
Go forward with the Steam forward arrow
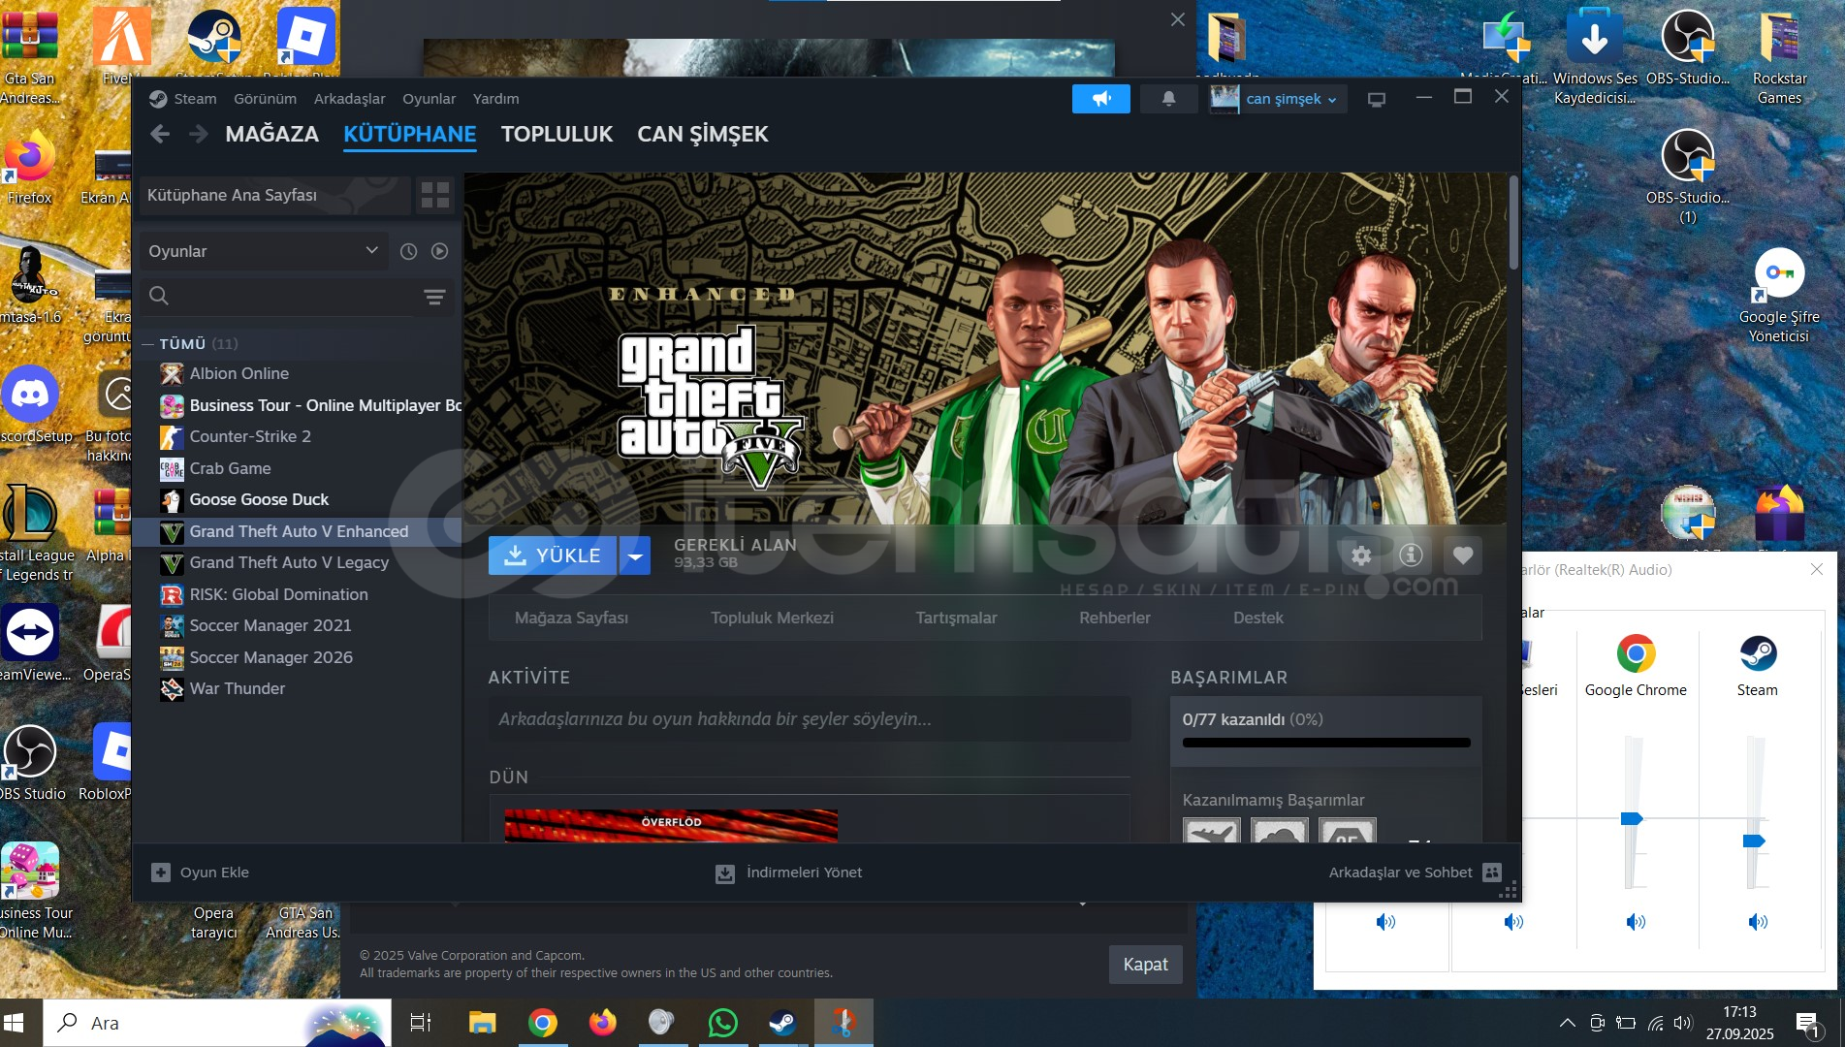click(x=198, y=134)
